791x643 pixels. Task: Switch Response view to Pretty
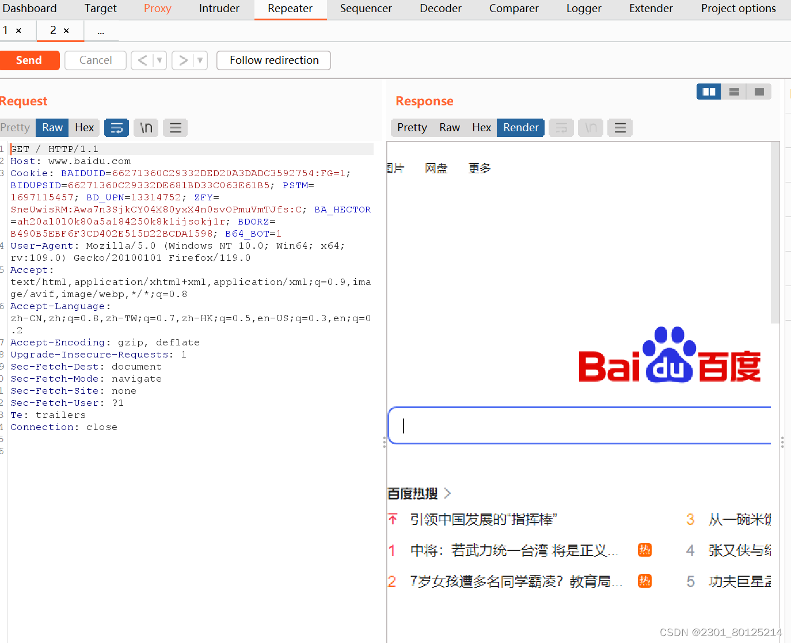(412, 127)
